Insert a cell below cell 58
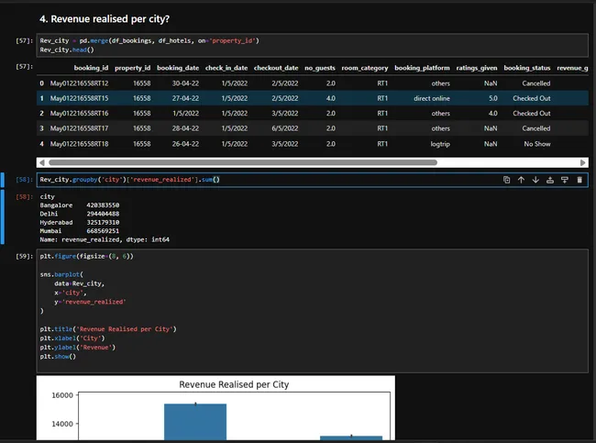 565,180
